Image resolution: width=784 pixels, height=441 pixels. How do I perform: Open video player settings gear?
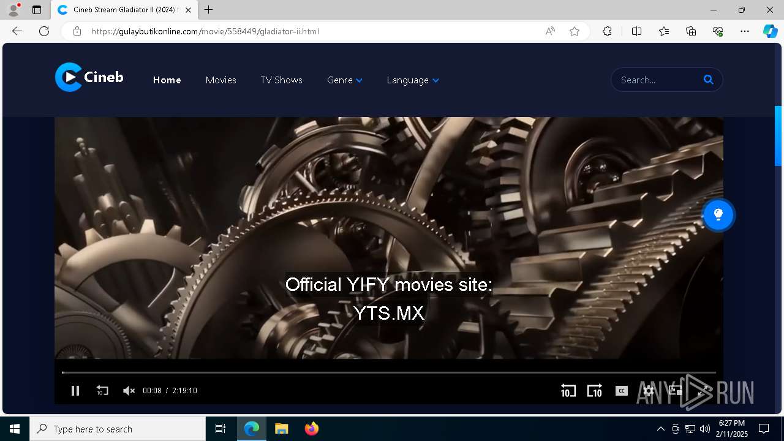point(649,391)
